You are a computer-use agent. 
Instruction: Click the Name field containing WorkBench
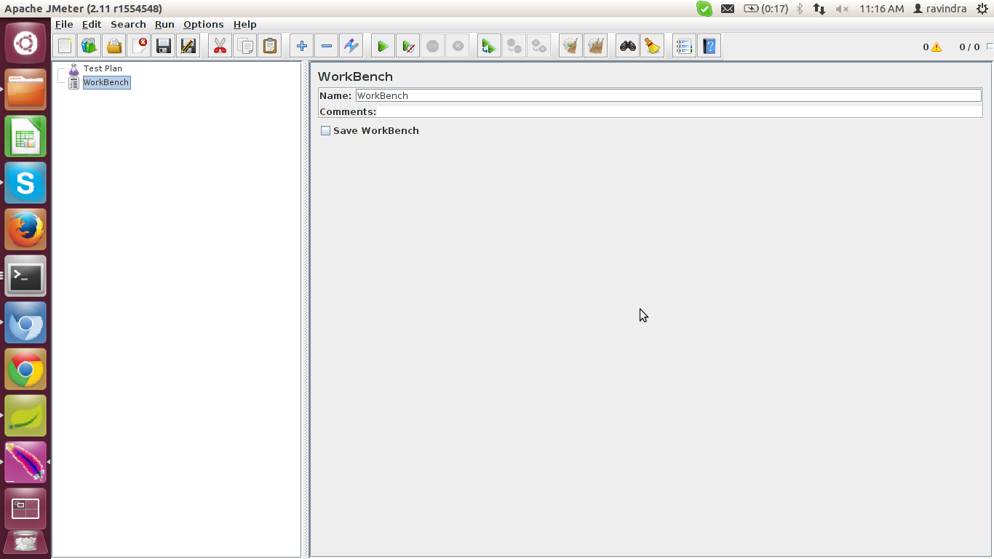point(668,95)
